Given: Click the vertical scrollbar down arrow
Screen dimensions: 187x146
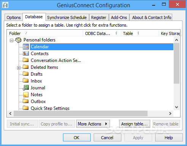Looking at the screenshot, I should (177, 107).
